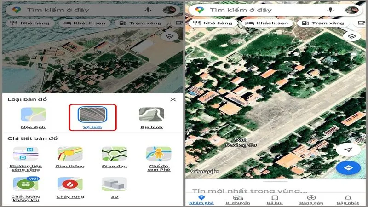Viewport: 368px width, 207px height.
Task: Tap Nhà hàng chip in left screen
Action: tap(30, 23)
